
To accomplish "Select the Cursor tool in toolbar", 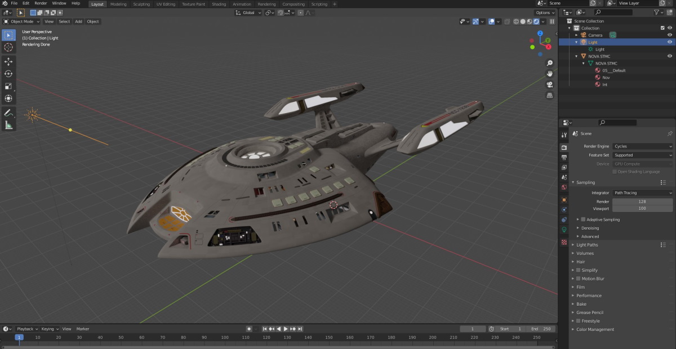I will [x=8, y=47].
